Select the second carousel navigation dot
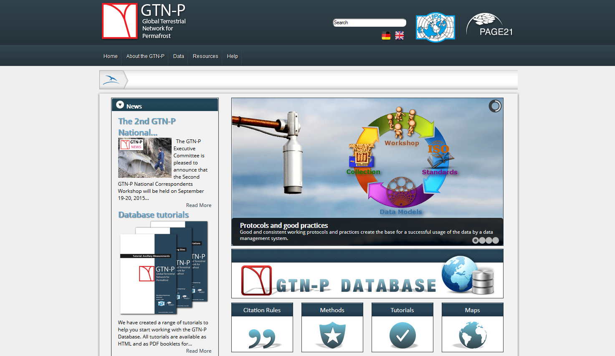The image size is (615, 356). [482, 240]
